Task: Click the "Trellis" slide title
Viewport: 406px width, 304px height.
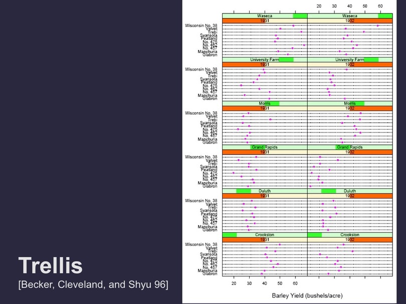Action: coord(50,266)
